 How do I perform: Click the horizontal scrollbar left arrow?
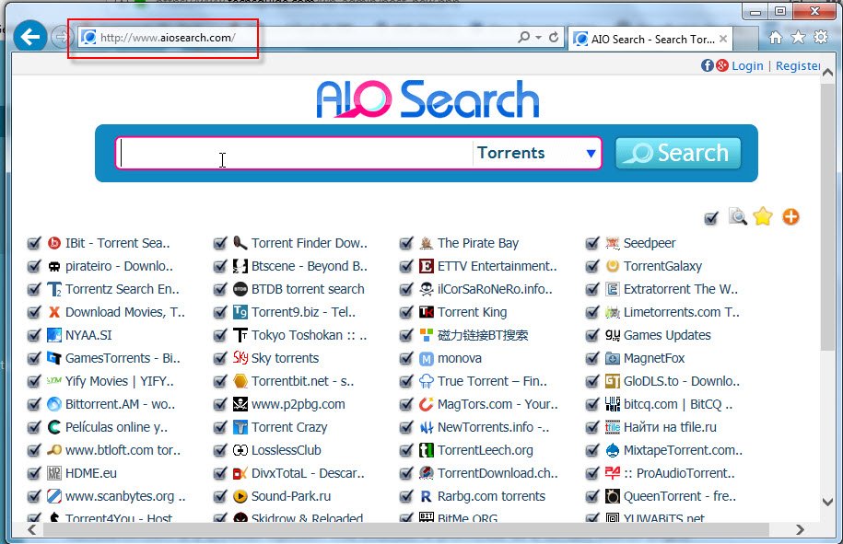[31, 529]
